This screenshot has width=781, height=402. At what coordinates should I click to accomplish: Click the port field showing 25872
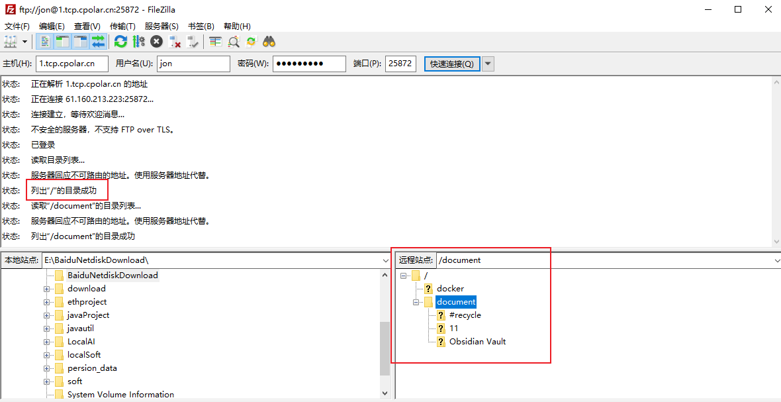click(x=400, y=64)
